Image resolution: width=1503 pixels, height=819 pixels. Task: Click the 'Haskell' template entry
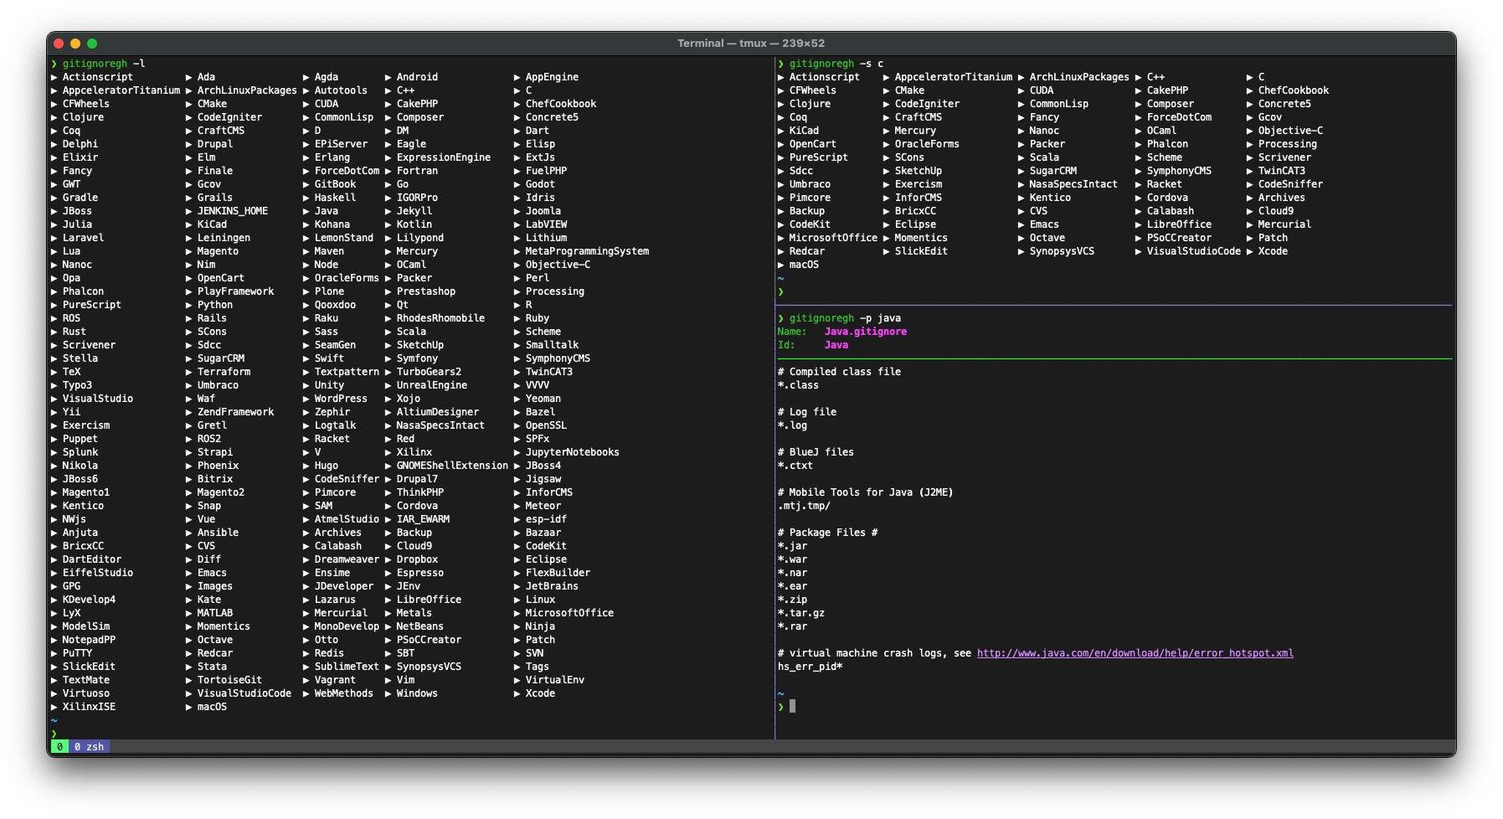pyautogui.click(x=335, y=198)
